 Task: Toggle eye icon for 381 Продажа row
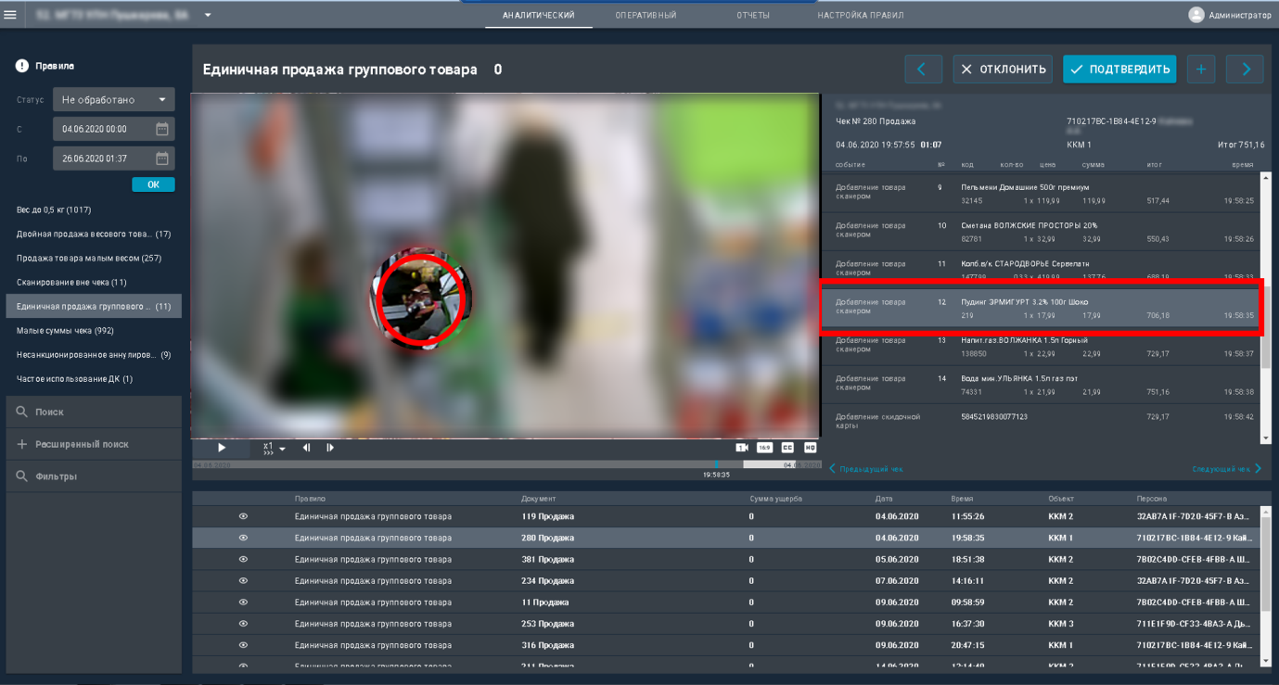(243, 559)
